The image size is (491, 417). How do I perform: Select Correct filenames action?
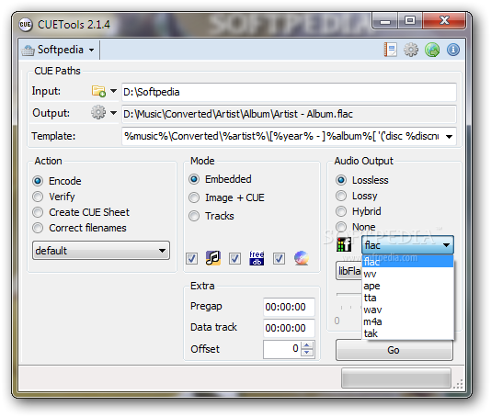click(x=80, y=228)
